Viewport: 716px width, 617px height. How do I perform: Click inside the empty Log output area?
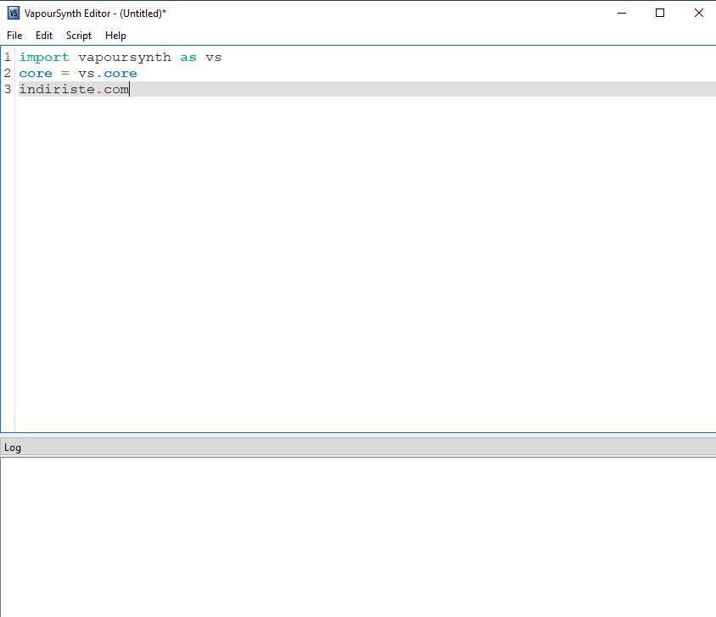pos(358,536)
